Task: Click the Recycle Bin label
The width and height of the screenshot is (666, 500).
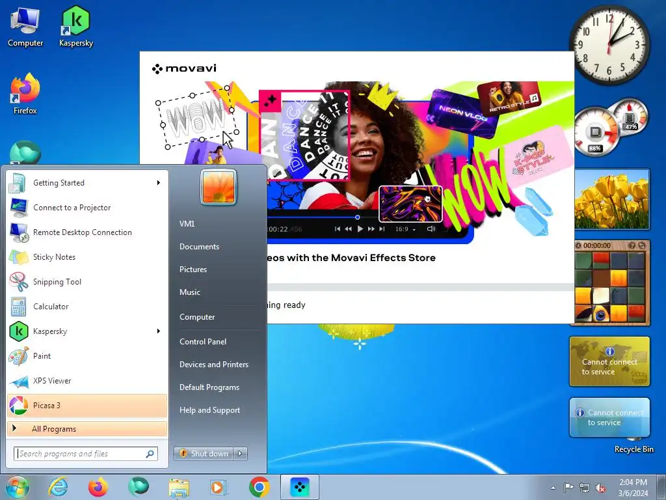Action: [x=633, y=449]
